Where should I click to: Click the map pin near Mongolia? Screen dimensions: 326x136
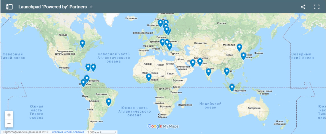239,47
